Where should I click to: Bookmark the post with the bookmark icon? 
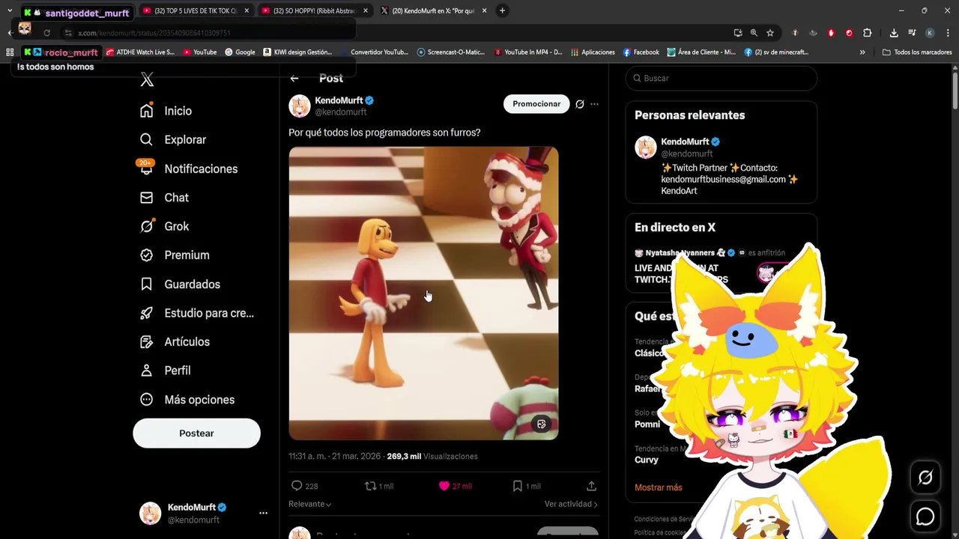(517, 486)
